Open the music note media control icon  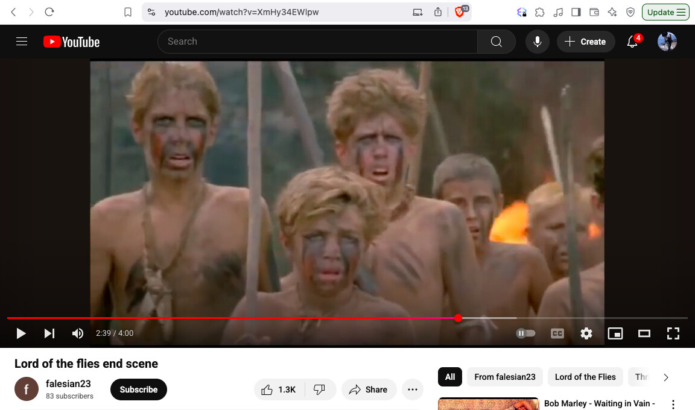coord(558,12)
